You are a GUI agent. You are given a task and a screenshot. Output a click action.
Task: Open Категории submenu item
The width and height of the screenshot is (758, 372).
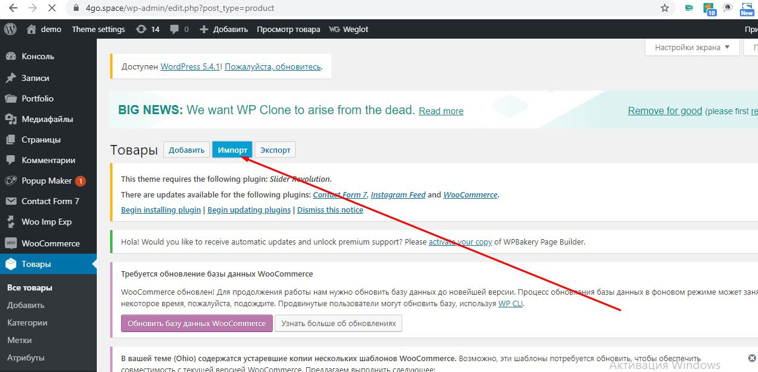point(27,322)
